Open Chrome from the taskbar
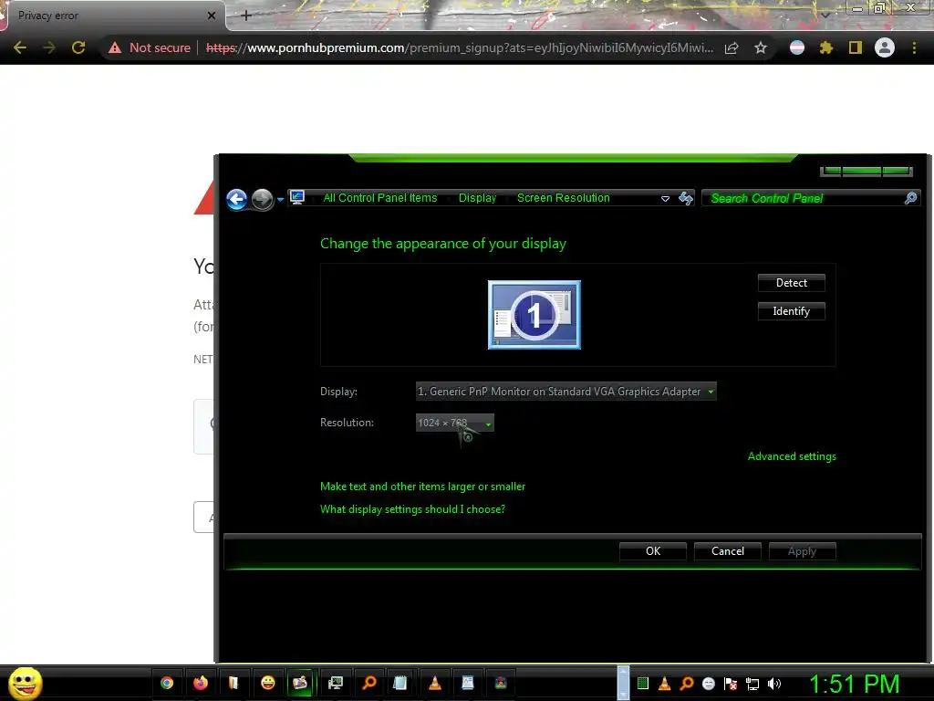 pyautogui.click(x=167, y=683)
